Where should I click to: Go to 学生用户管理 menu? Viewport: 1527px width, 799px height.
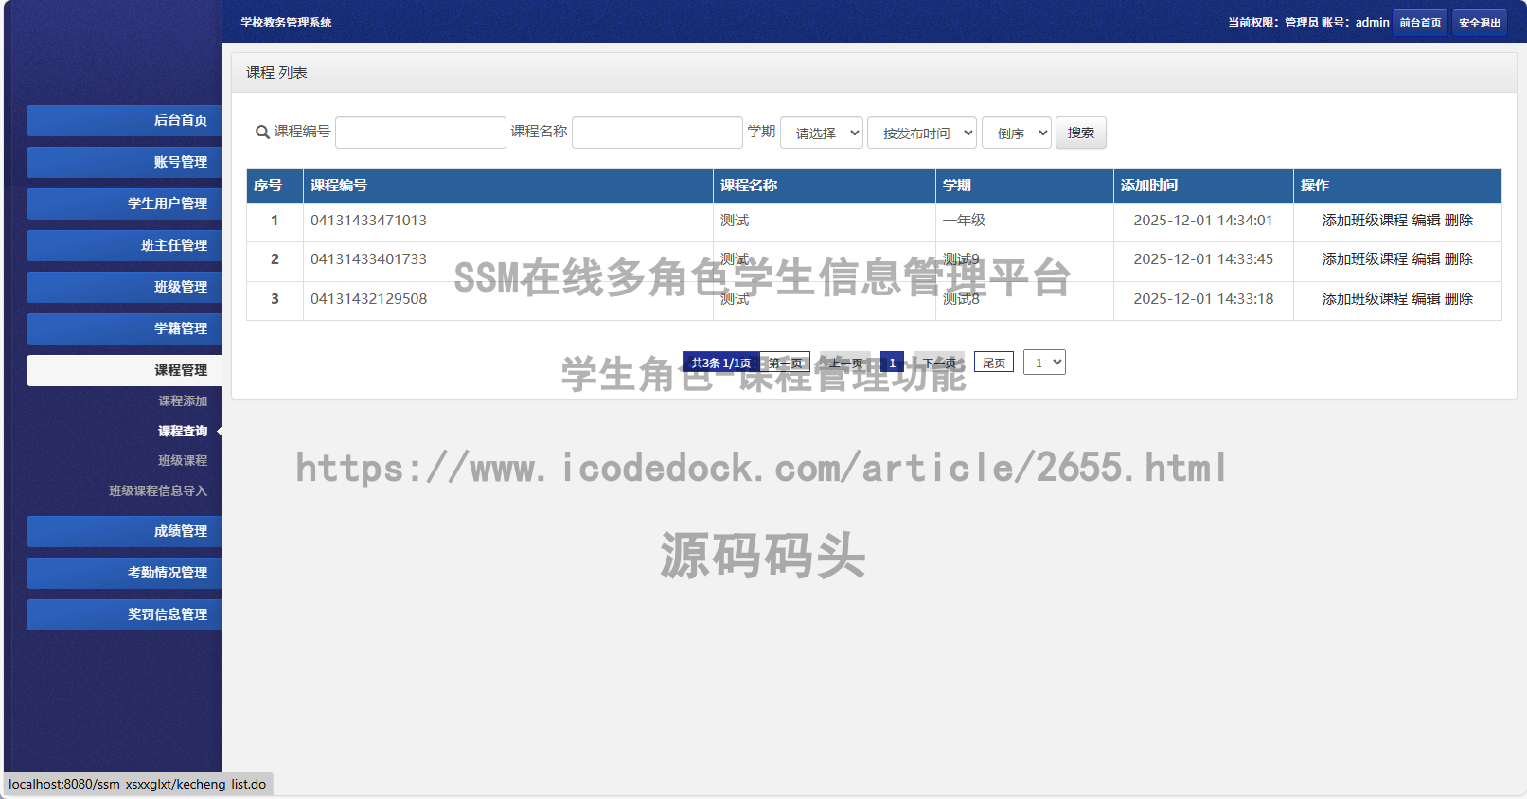[124, 204]
